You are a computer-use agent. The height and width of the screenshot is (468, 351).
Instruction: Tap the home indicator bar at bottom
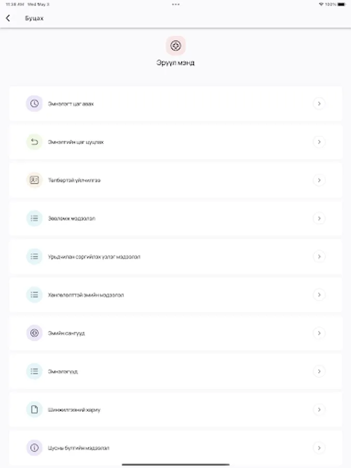click(176, 464)
